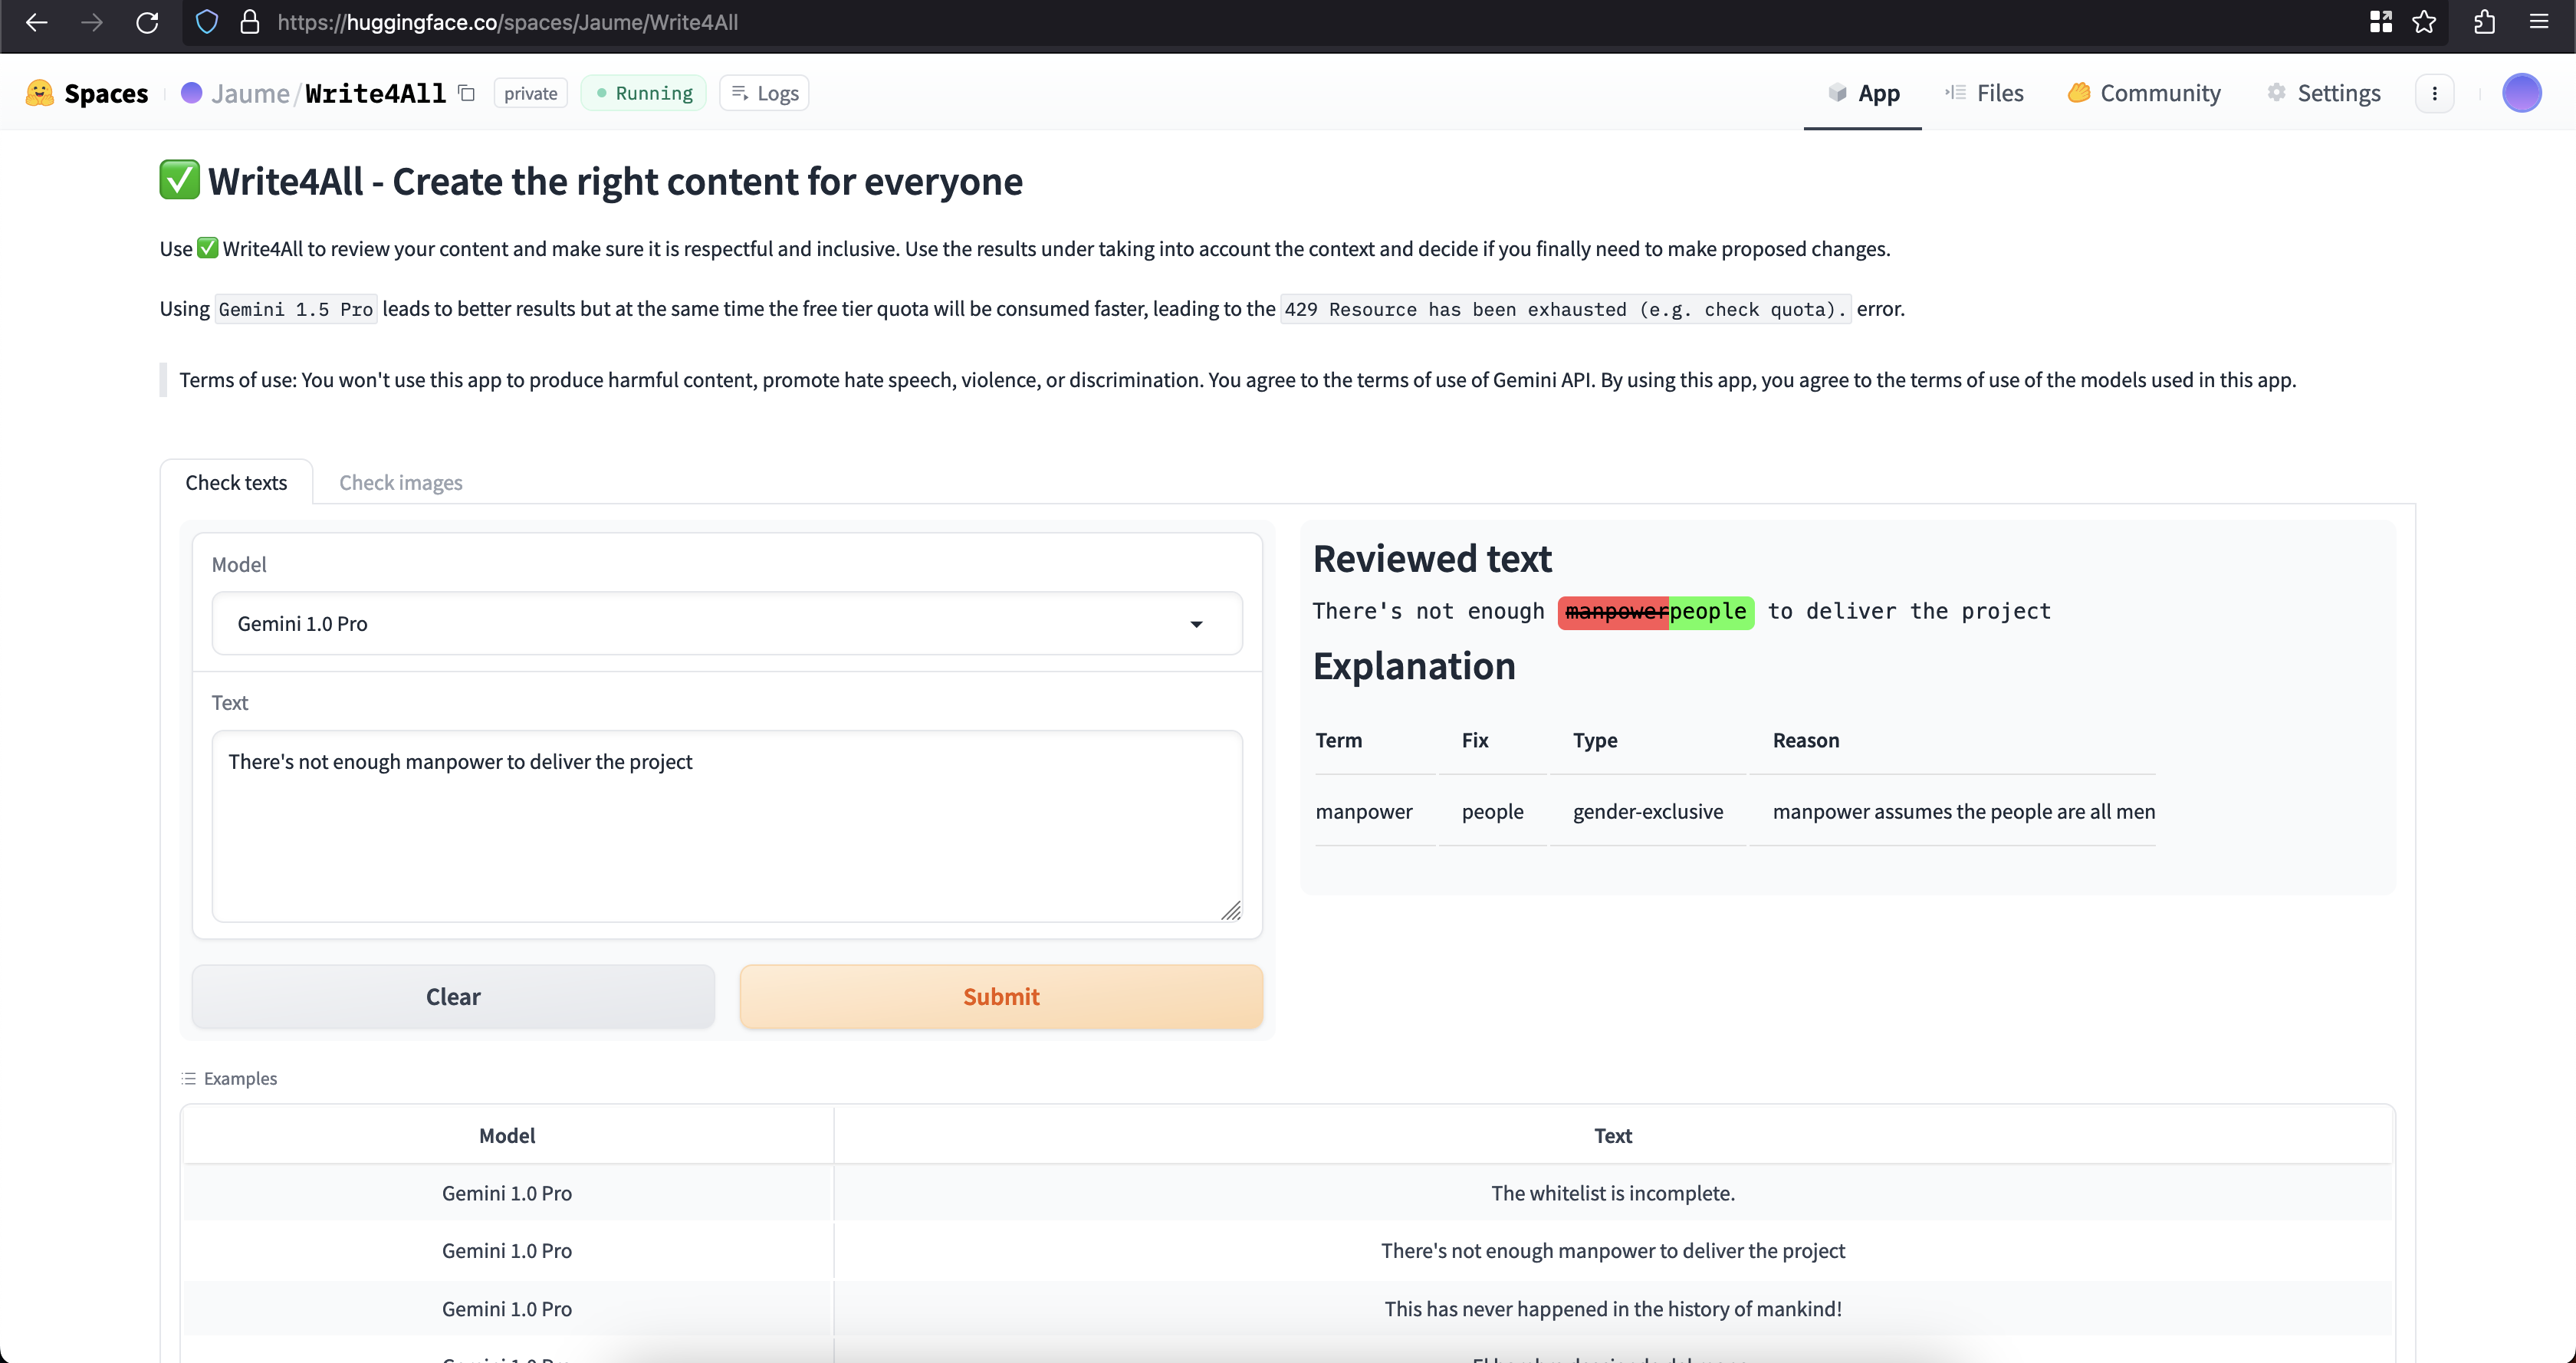2576x1363 pixels.
Task: Open Space Settings
Action: (x=2323, y=93)
